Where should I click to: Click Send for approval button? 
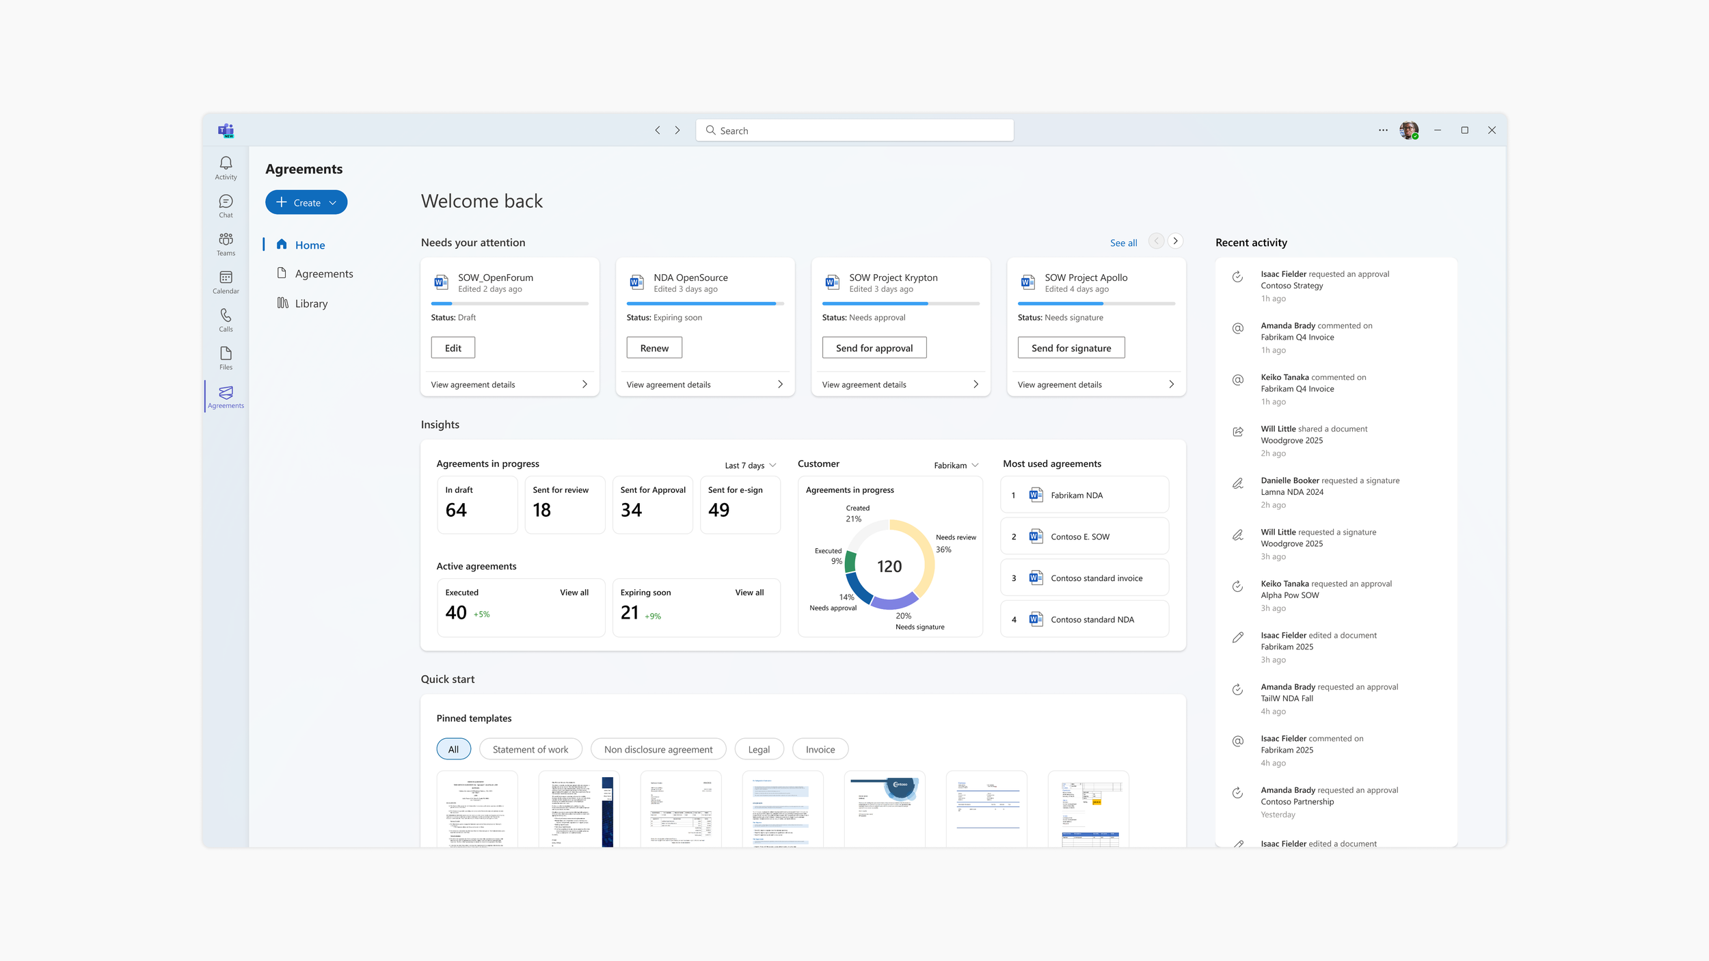point(874,348)
